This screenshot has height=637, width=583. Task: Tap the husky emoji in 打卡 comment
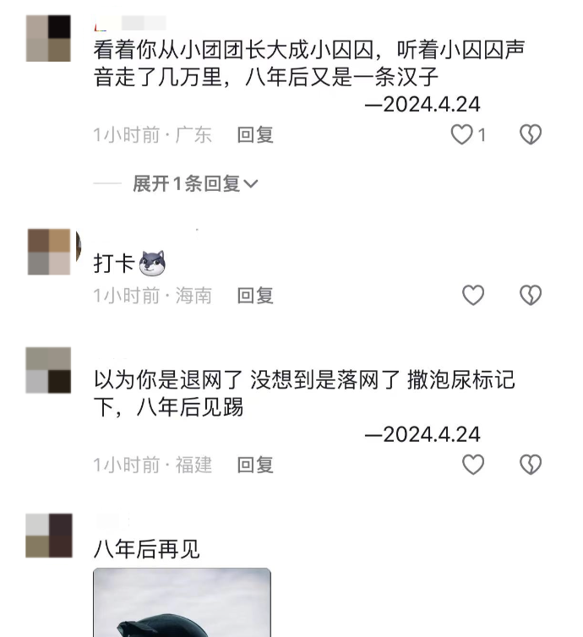[152, 264]
